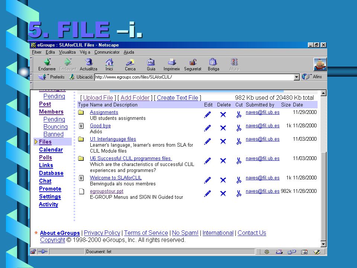The height and width of the screenshot is (268, 357).
Task: Delete the Assignments folder
Action: point(223,114)
